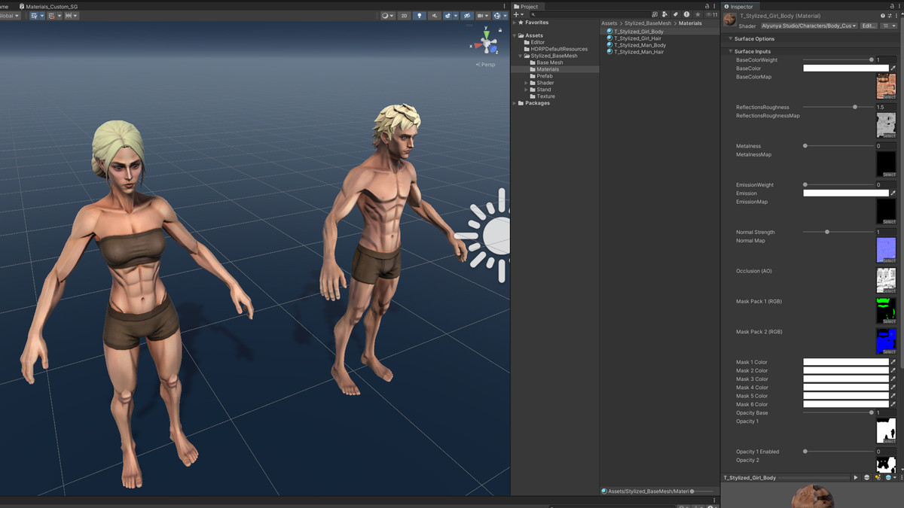This screenshot has height=508, width=904.
Task: Open the Shader dropdown in Inspector
Action: pos(808,26)
